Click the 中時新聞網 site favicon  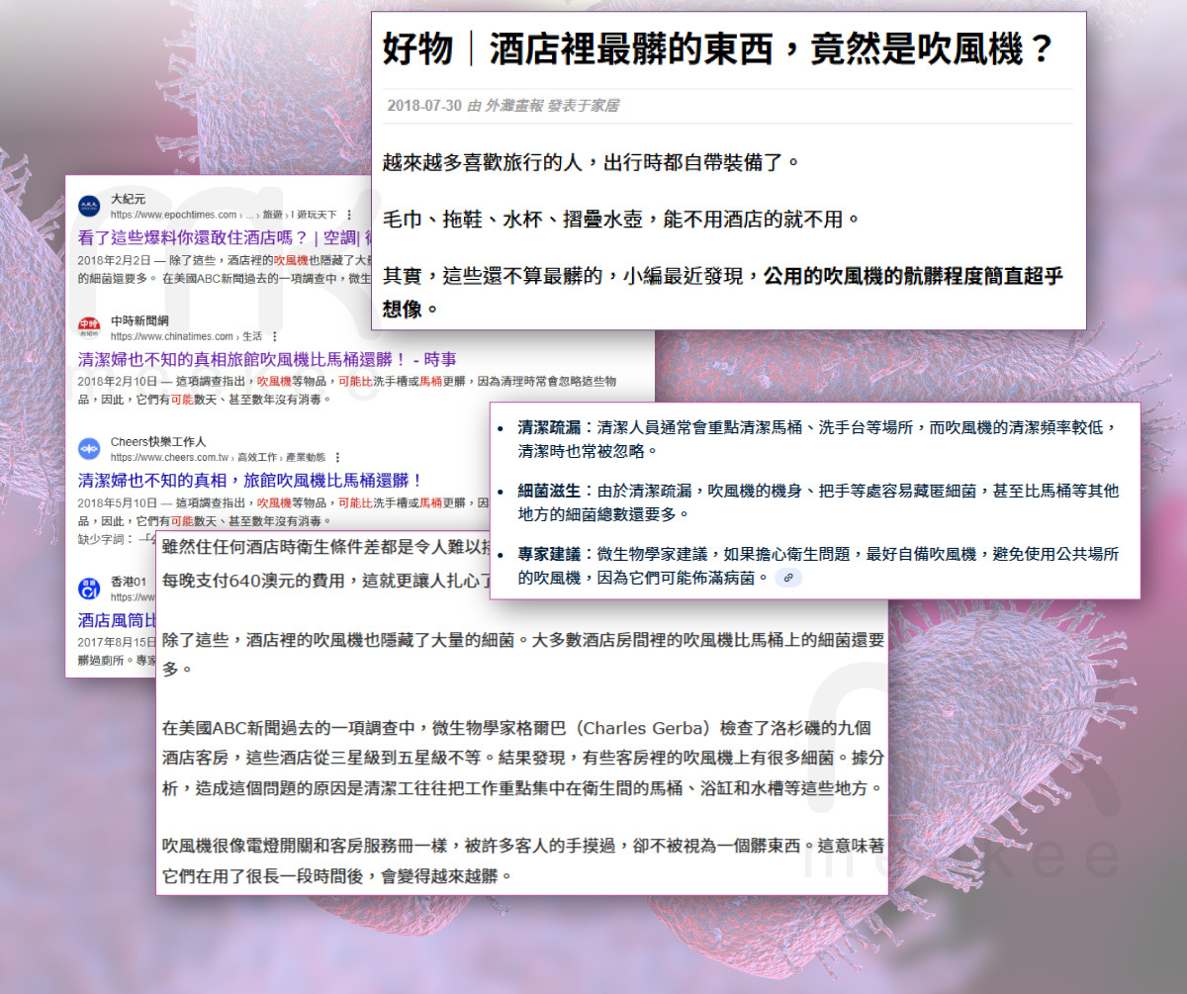click(x=89, y=327)
